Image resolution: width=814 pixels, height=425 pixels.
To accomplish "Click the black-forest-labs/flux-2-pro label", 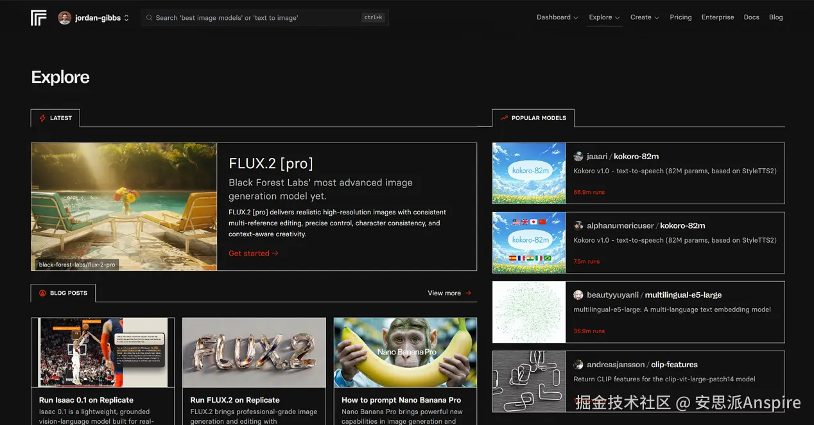I will point(77,265).
